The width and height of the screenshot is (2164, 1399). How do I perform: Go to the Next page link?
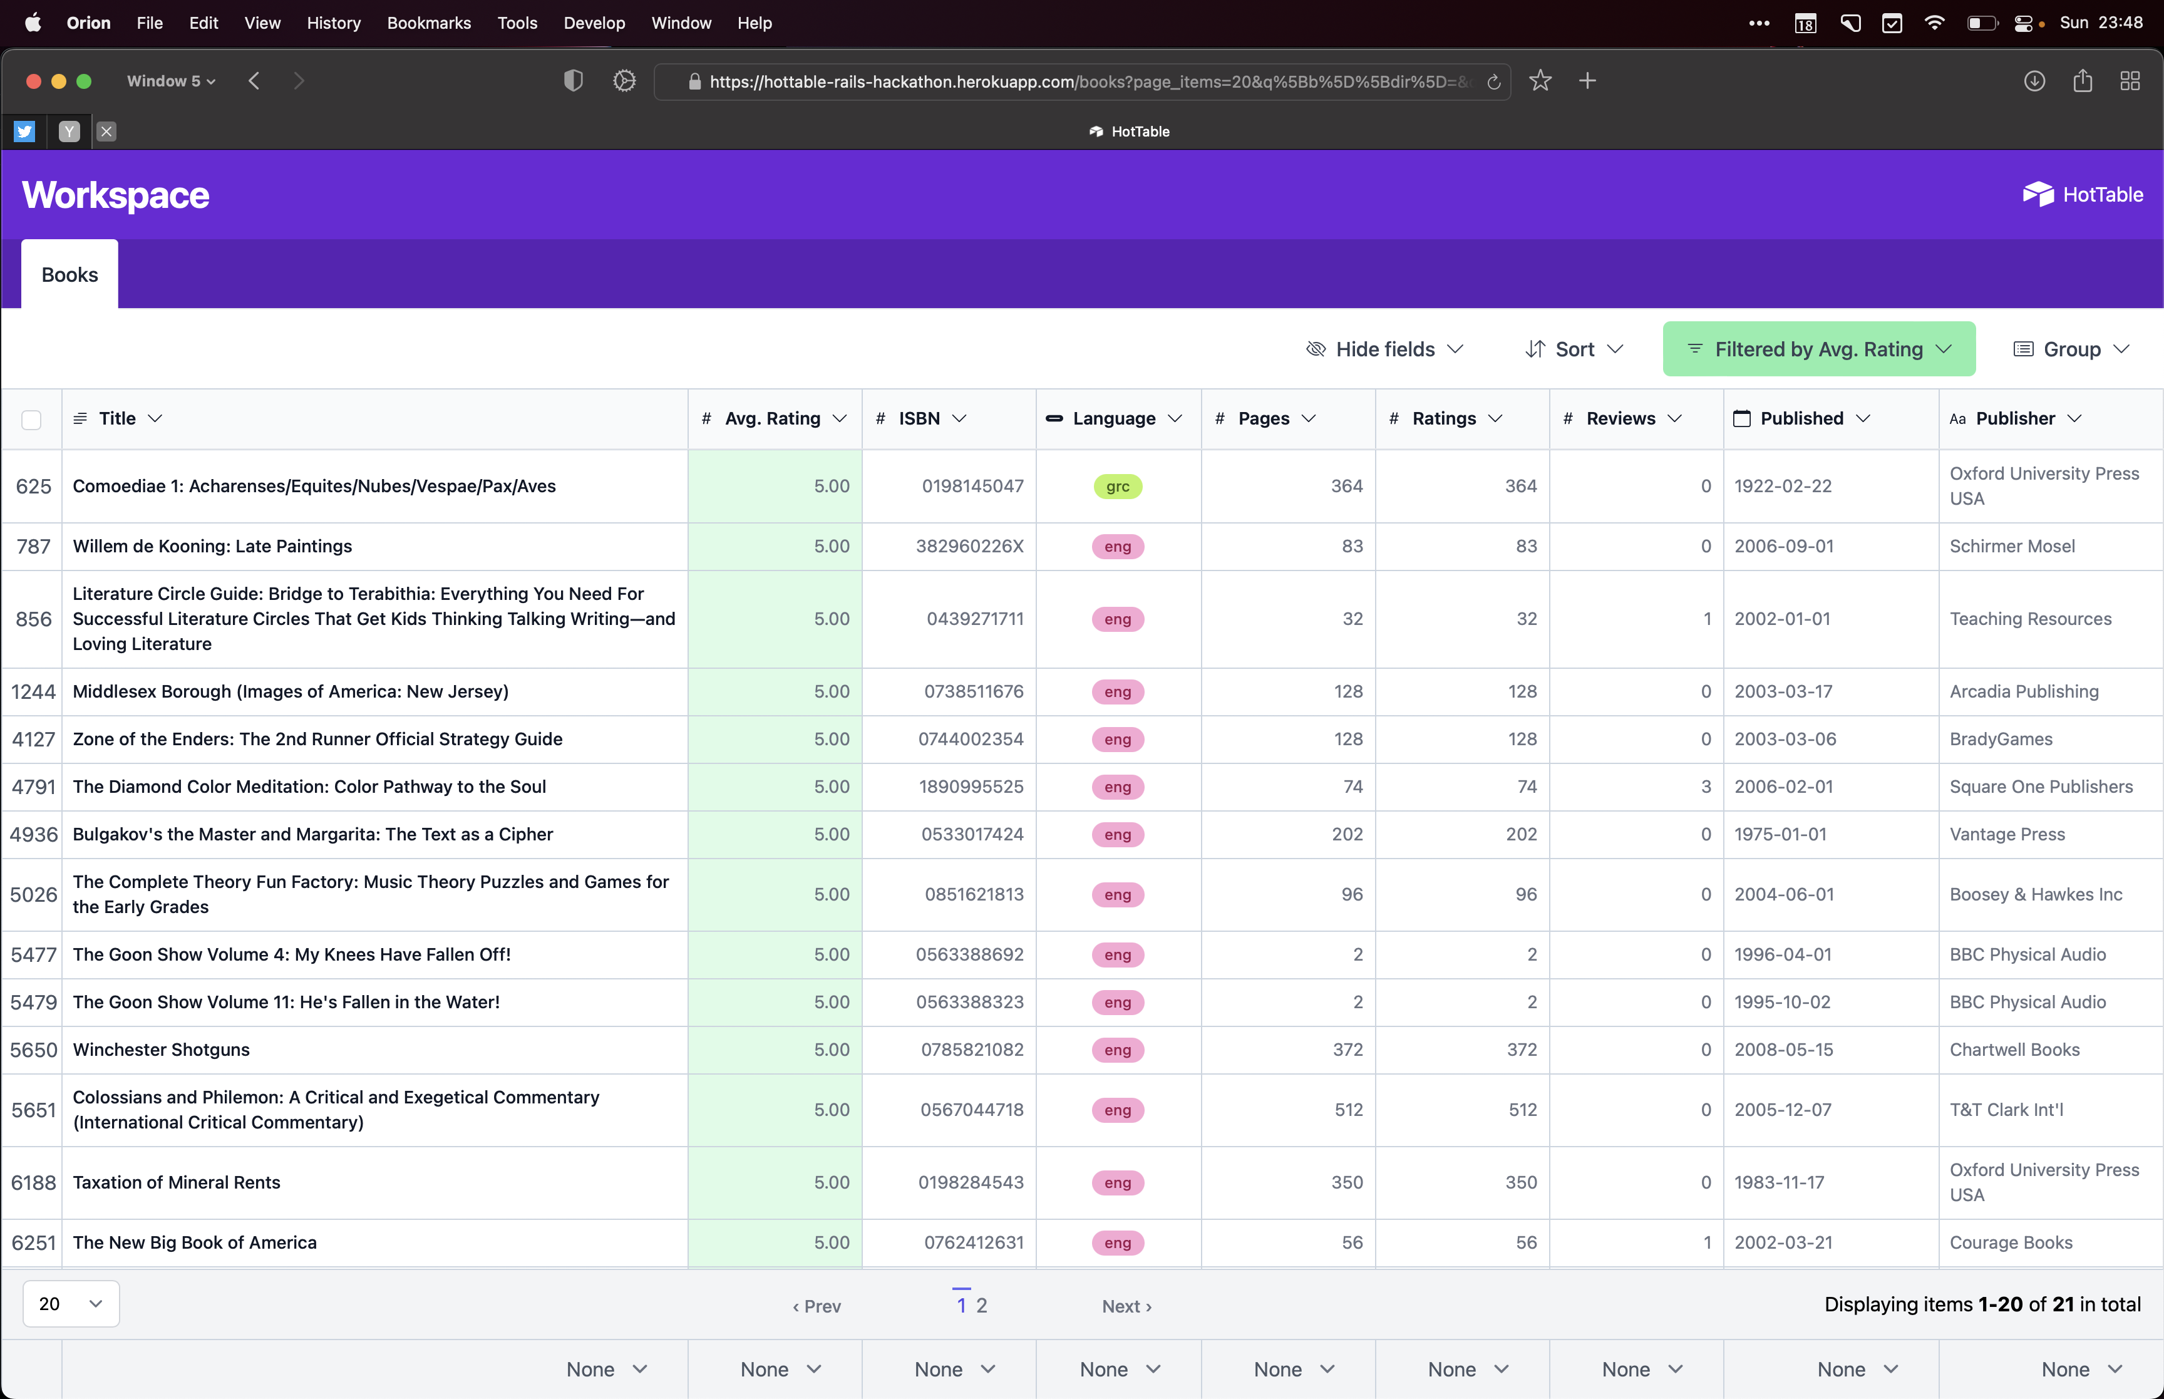(1126, 1306)
